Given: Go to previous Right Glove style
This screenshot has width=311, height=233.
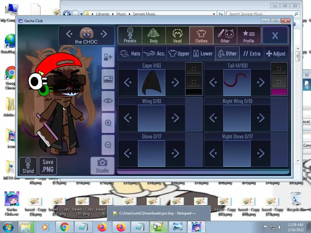Looking at the screenshot, I should (x=213, y=153).
